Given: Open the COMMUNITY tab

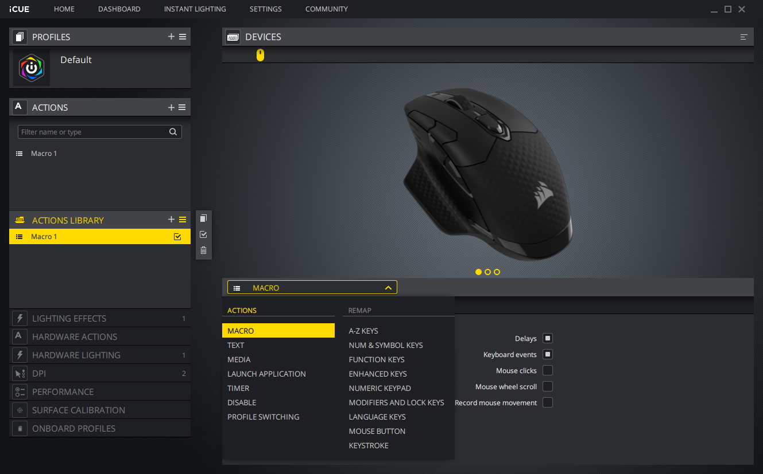Looking at the screenshot, I should tap(327, 9).
